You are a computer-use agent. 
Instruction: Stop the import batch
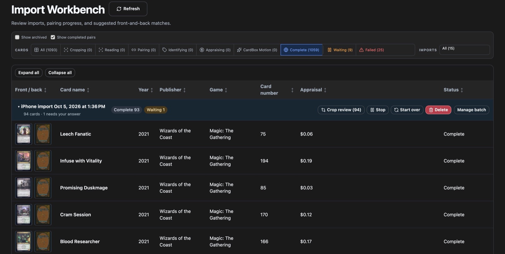[378, 110]
